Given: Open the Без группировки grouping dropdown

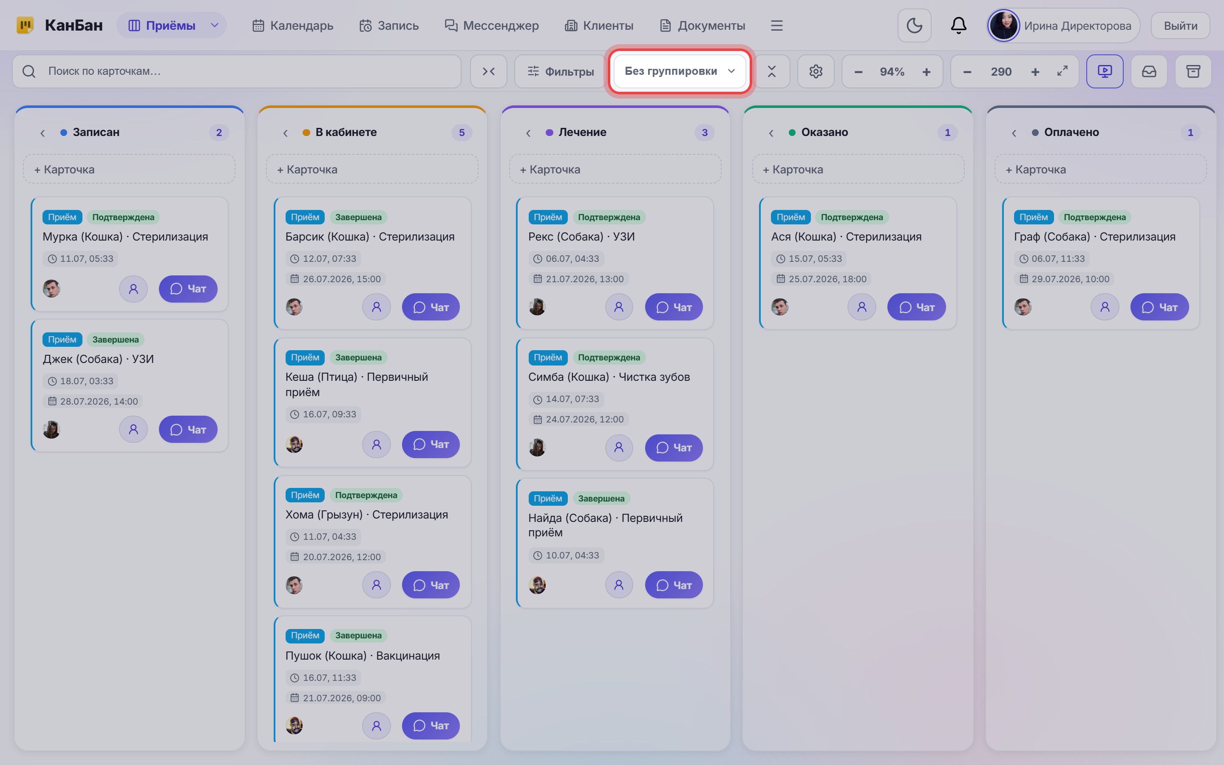Looking at the screenshot, I should tap(679, 71).
